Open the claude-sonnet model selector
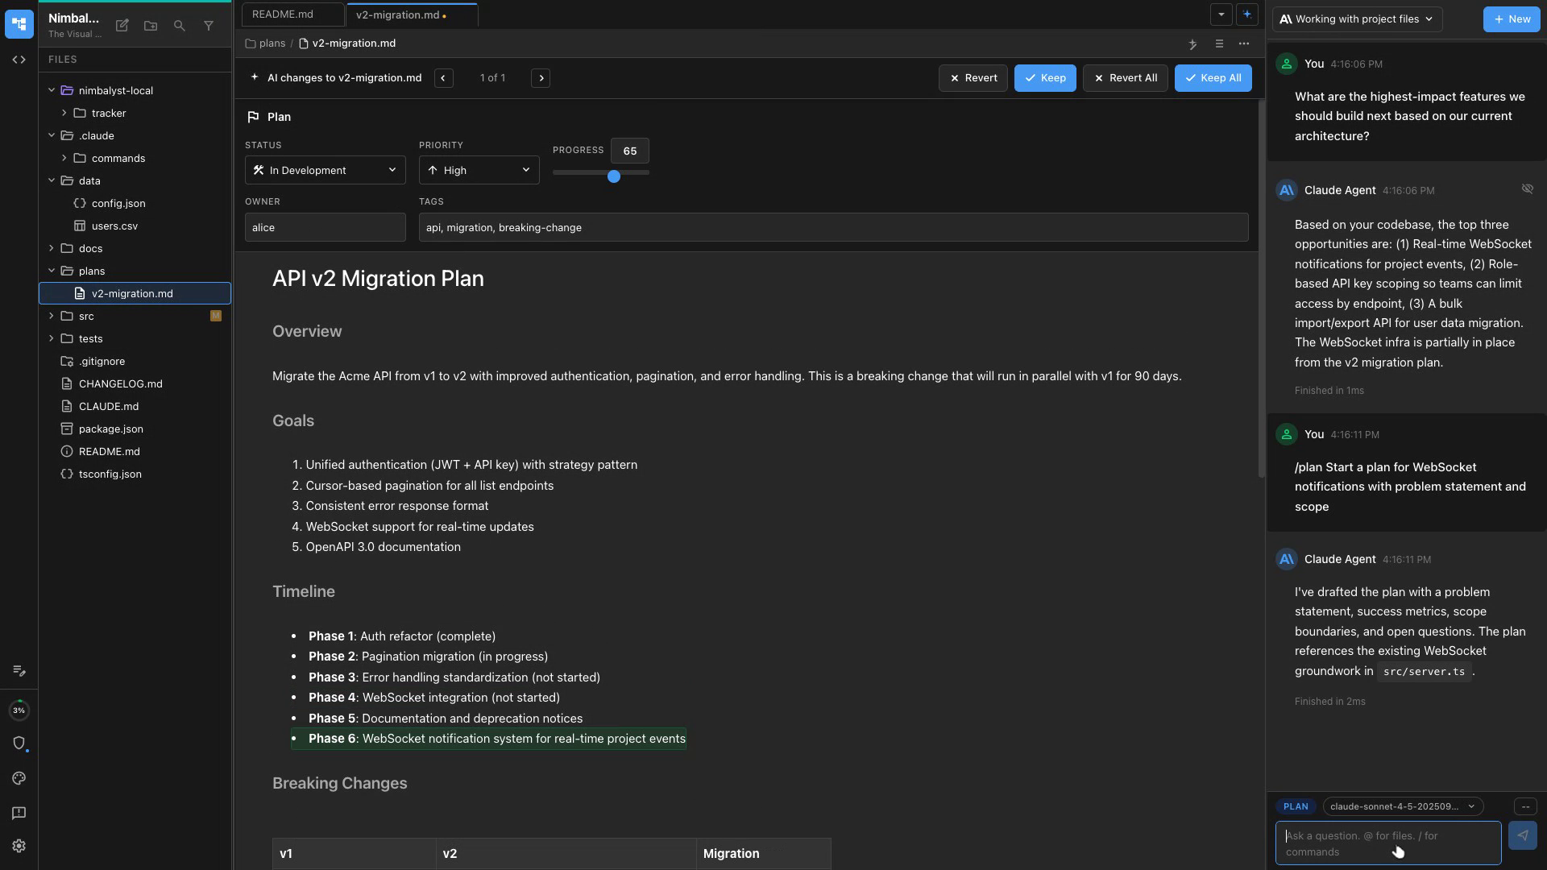The height and width of the screenshot is (870, 1547). point(1402,806)
